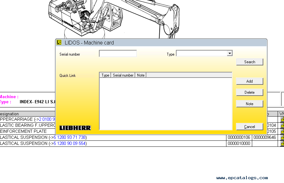Screen dimensions: 284x183
Task: Select the 'LASTIC BEARING F.UPPERC' row text
Action: pyautogui.click(x=28, y=125)
